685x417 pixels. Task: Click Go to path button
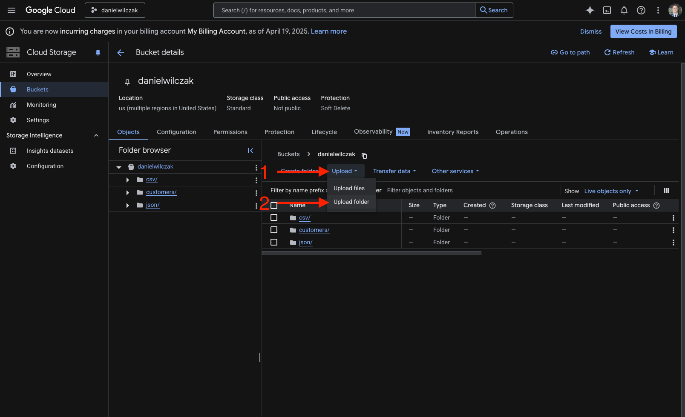click(570, 52)
